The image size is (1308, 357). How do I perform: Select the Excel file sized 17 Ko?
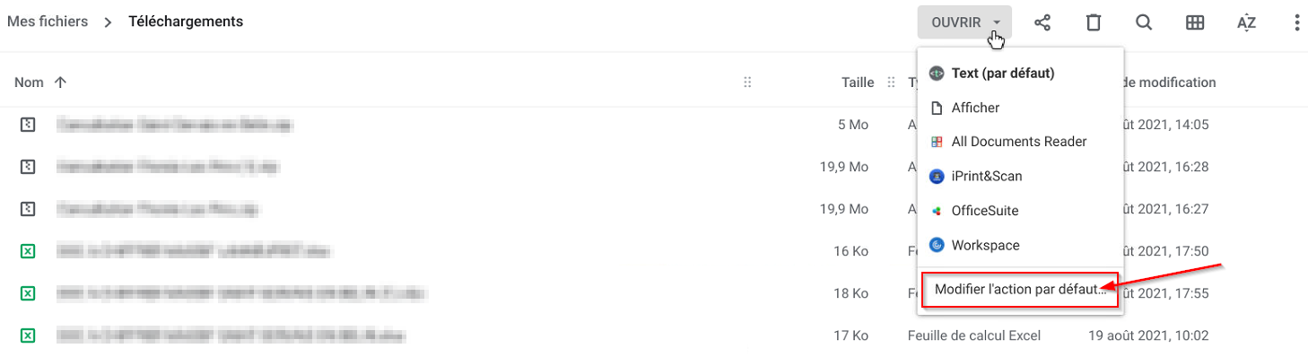tap(449, 335)
